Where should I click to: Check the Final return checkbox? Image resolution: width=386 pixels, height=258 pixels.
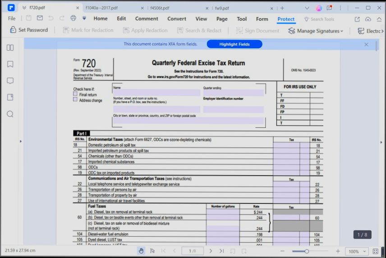(x=75, y=94)
